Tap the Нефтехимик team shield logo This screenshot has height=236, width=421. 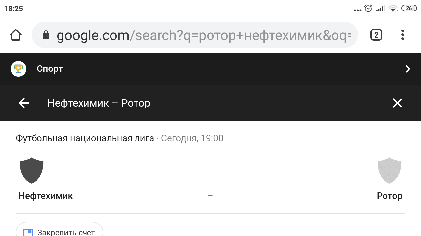click(x=32, y=170)
